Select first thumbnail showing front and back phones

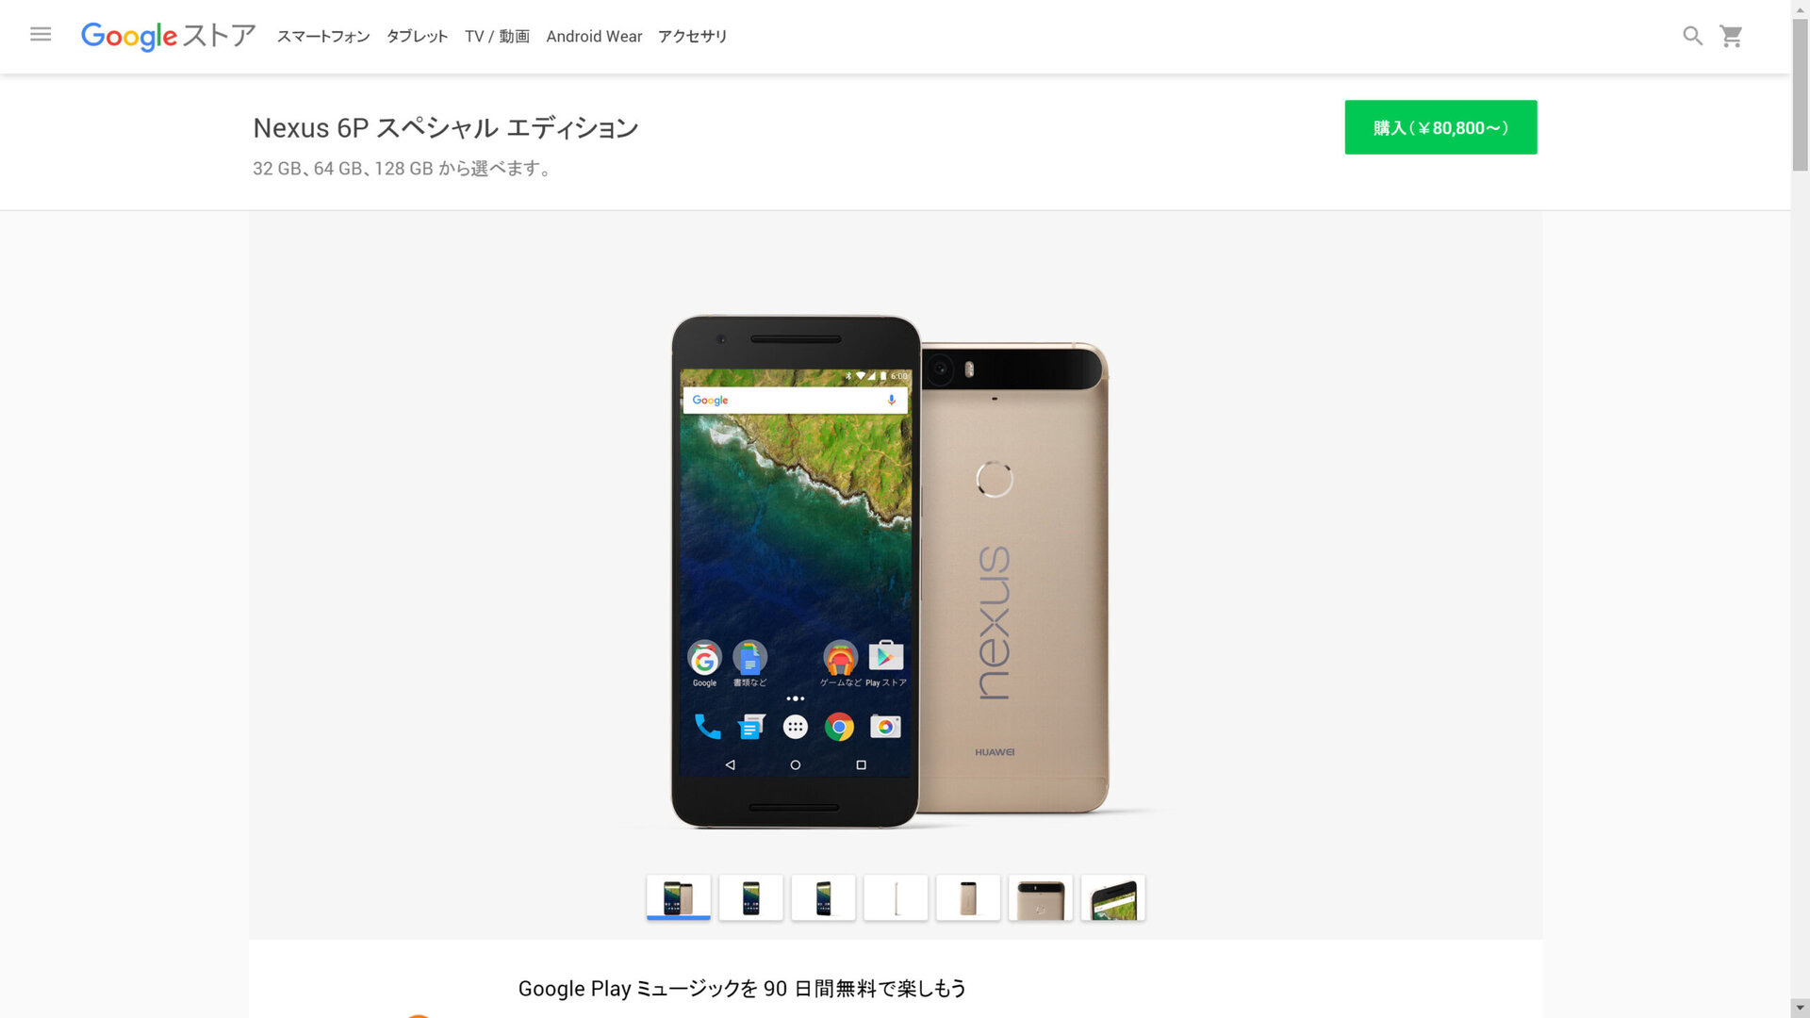pyautogui.click(x=679, y=897)
